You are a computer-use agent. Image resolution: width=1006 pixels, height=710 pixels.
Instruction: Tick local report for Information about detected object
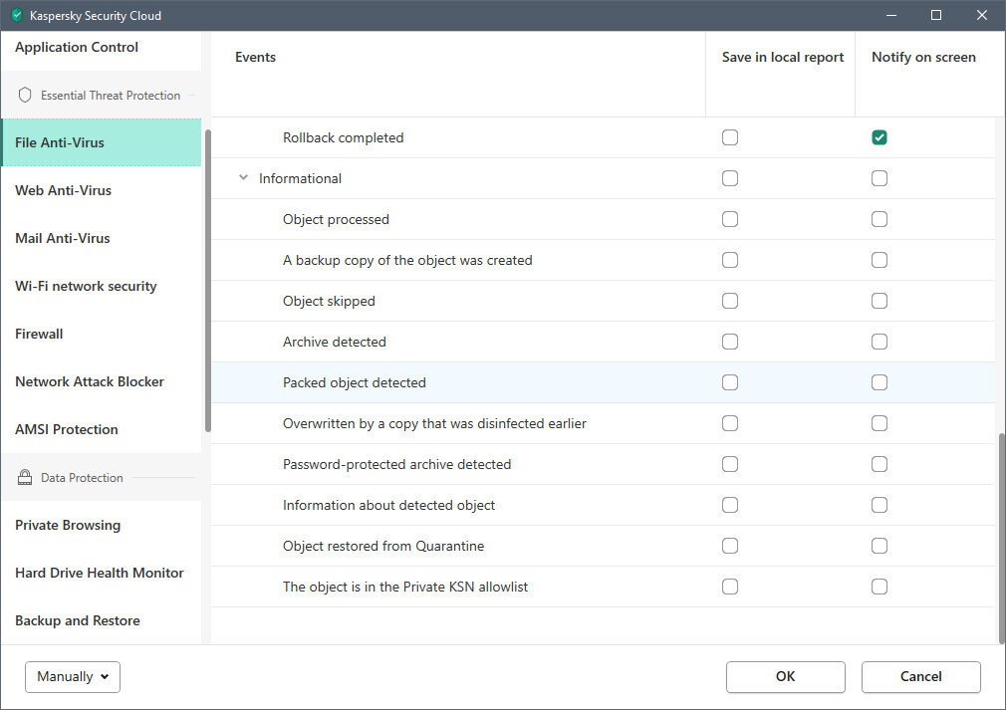[x=730, y=505]
